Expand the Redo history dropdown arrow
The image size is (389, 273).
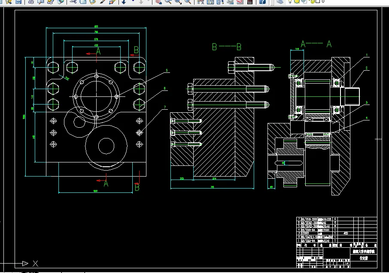(x=149, y=2)
